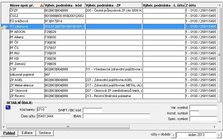Click code cell 901|998|800:859|2001|2002
Viewport: 223px width, 139px height.
pos(65,16)
